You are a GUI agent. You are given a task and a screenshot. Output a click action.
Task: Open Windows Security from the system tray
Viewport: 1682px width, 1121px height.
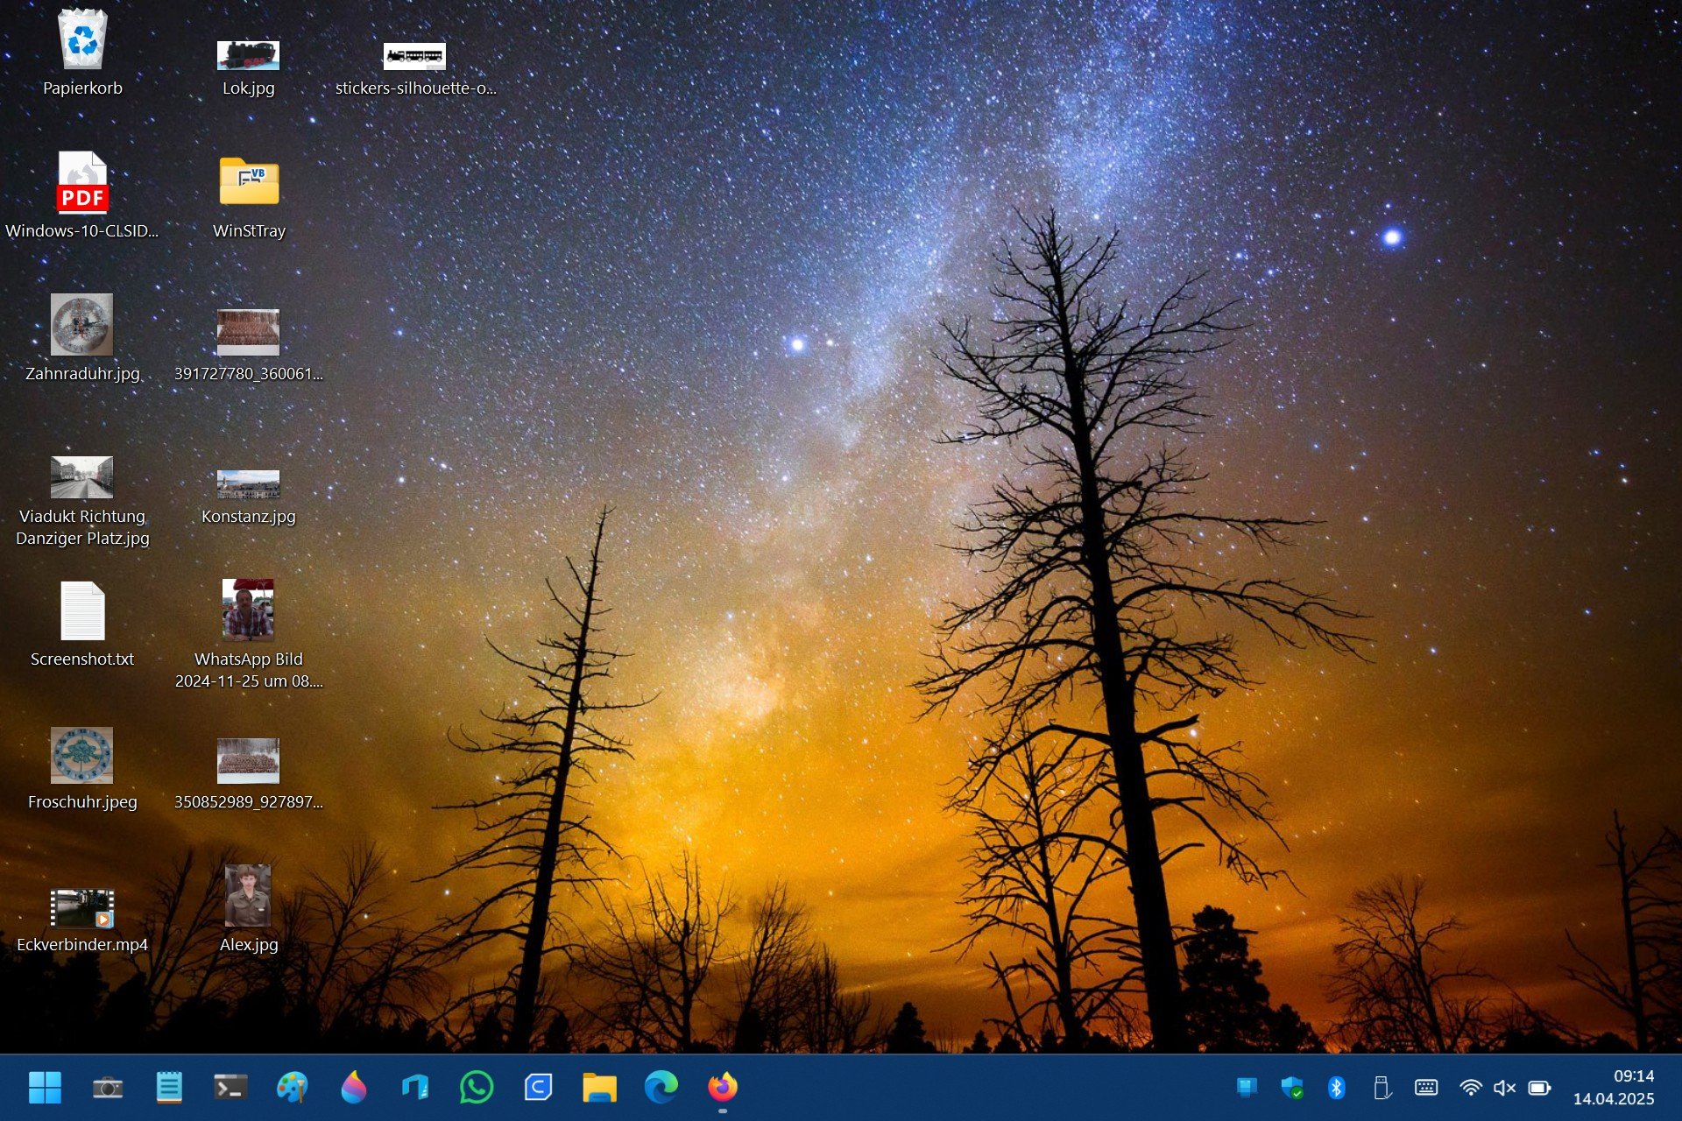click(1292, 1088)
